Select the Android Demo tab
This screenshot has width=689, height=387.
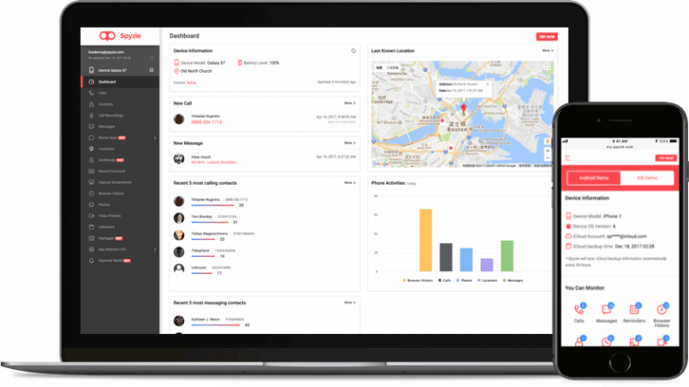coord(594,179)
